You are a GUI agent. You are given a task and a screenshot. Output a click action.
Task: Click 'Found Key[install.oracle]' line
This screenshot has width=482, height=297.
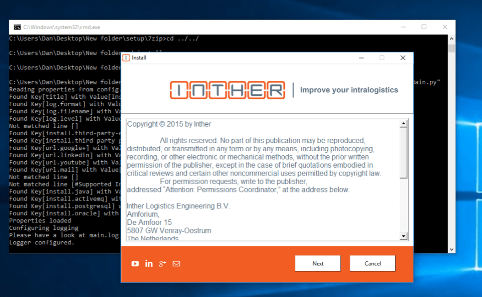[64, 213]
